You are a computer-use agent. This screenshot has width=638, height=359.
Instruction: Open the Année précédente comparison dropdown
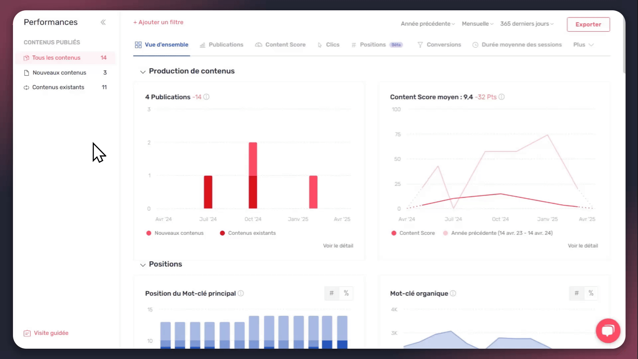point(428,24)
